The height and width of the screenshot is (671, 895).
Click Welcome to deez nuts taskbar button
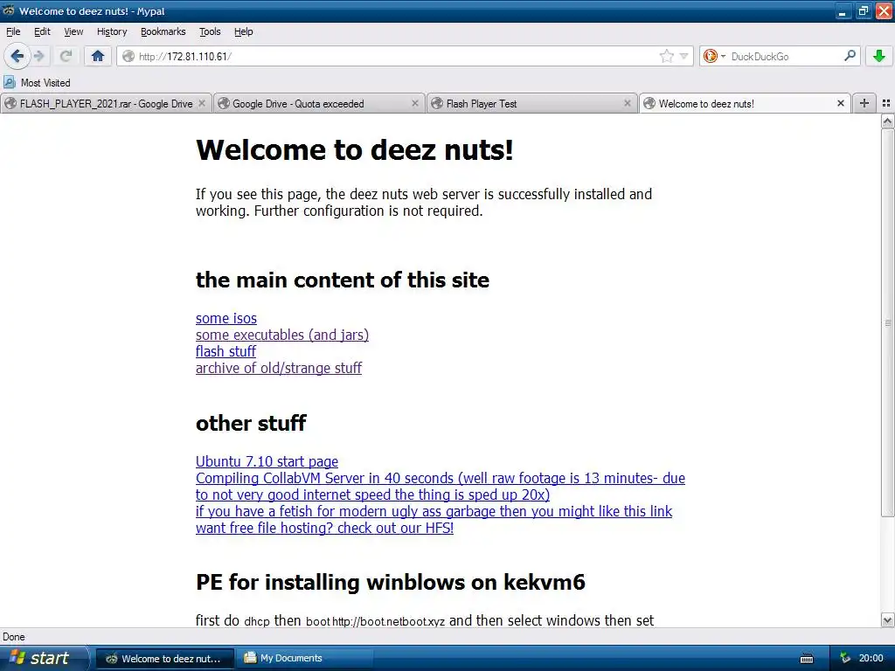163,659
